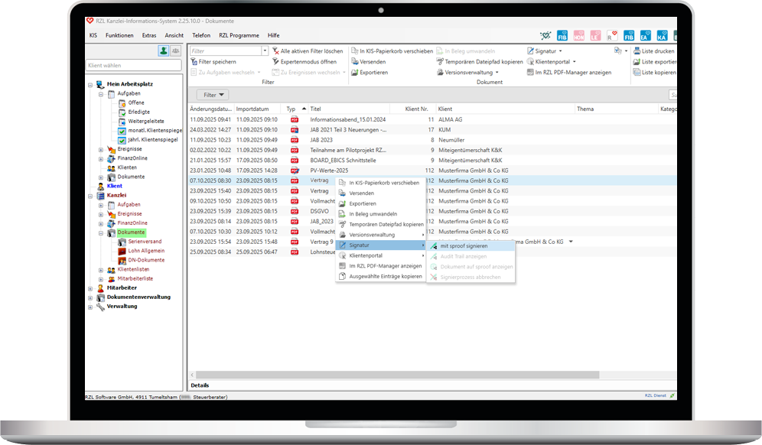The height and width of the screenshot is (445, 762).
Task: Click the Klient wählen input field
Action: pos(134,65)
